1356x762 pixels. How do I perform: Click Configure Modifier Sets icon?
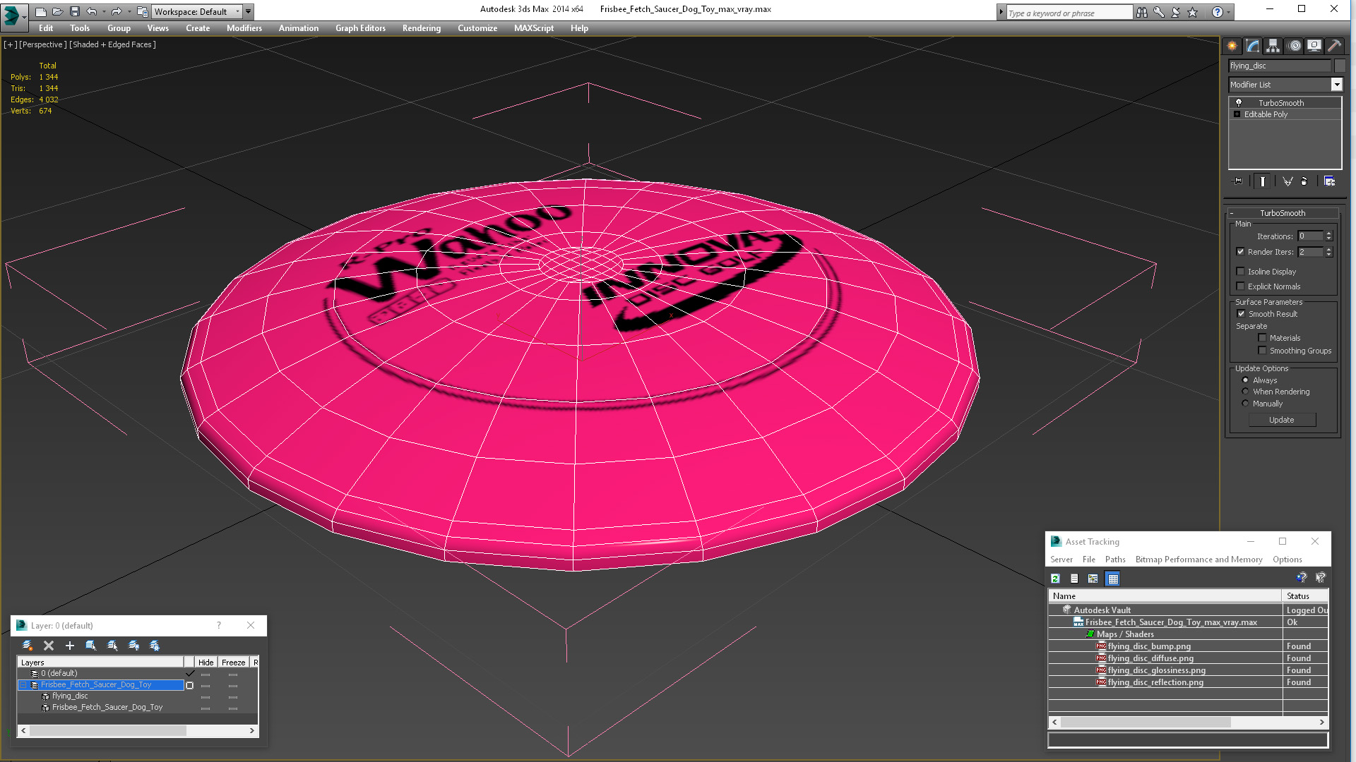pos(1329,181)
